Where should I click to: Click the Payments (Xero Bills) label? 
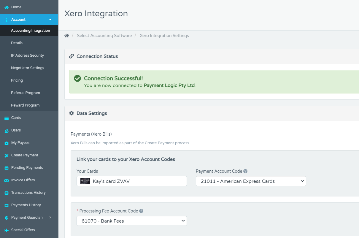coord(91,134)
